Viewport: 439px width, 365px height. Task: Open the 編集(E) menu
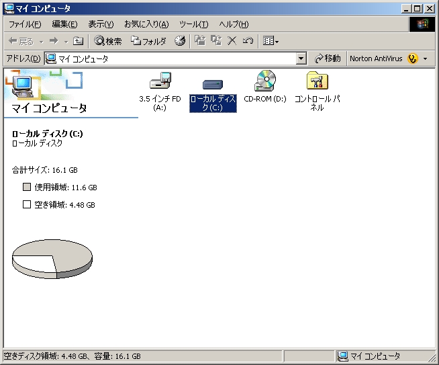[64, 24]
